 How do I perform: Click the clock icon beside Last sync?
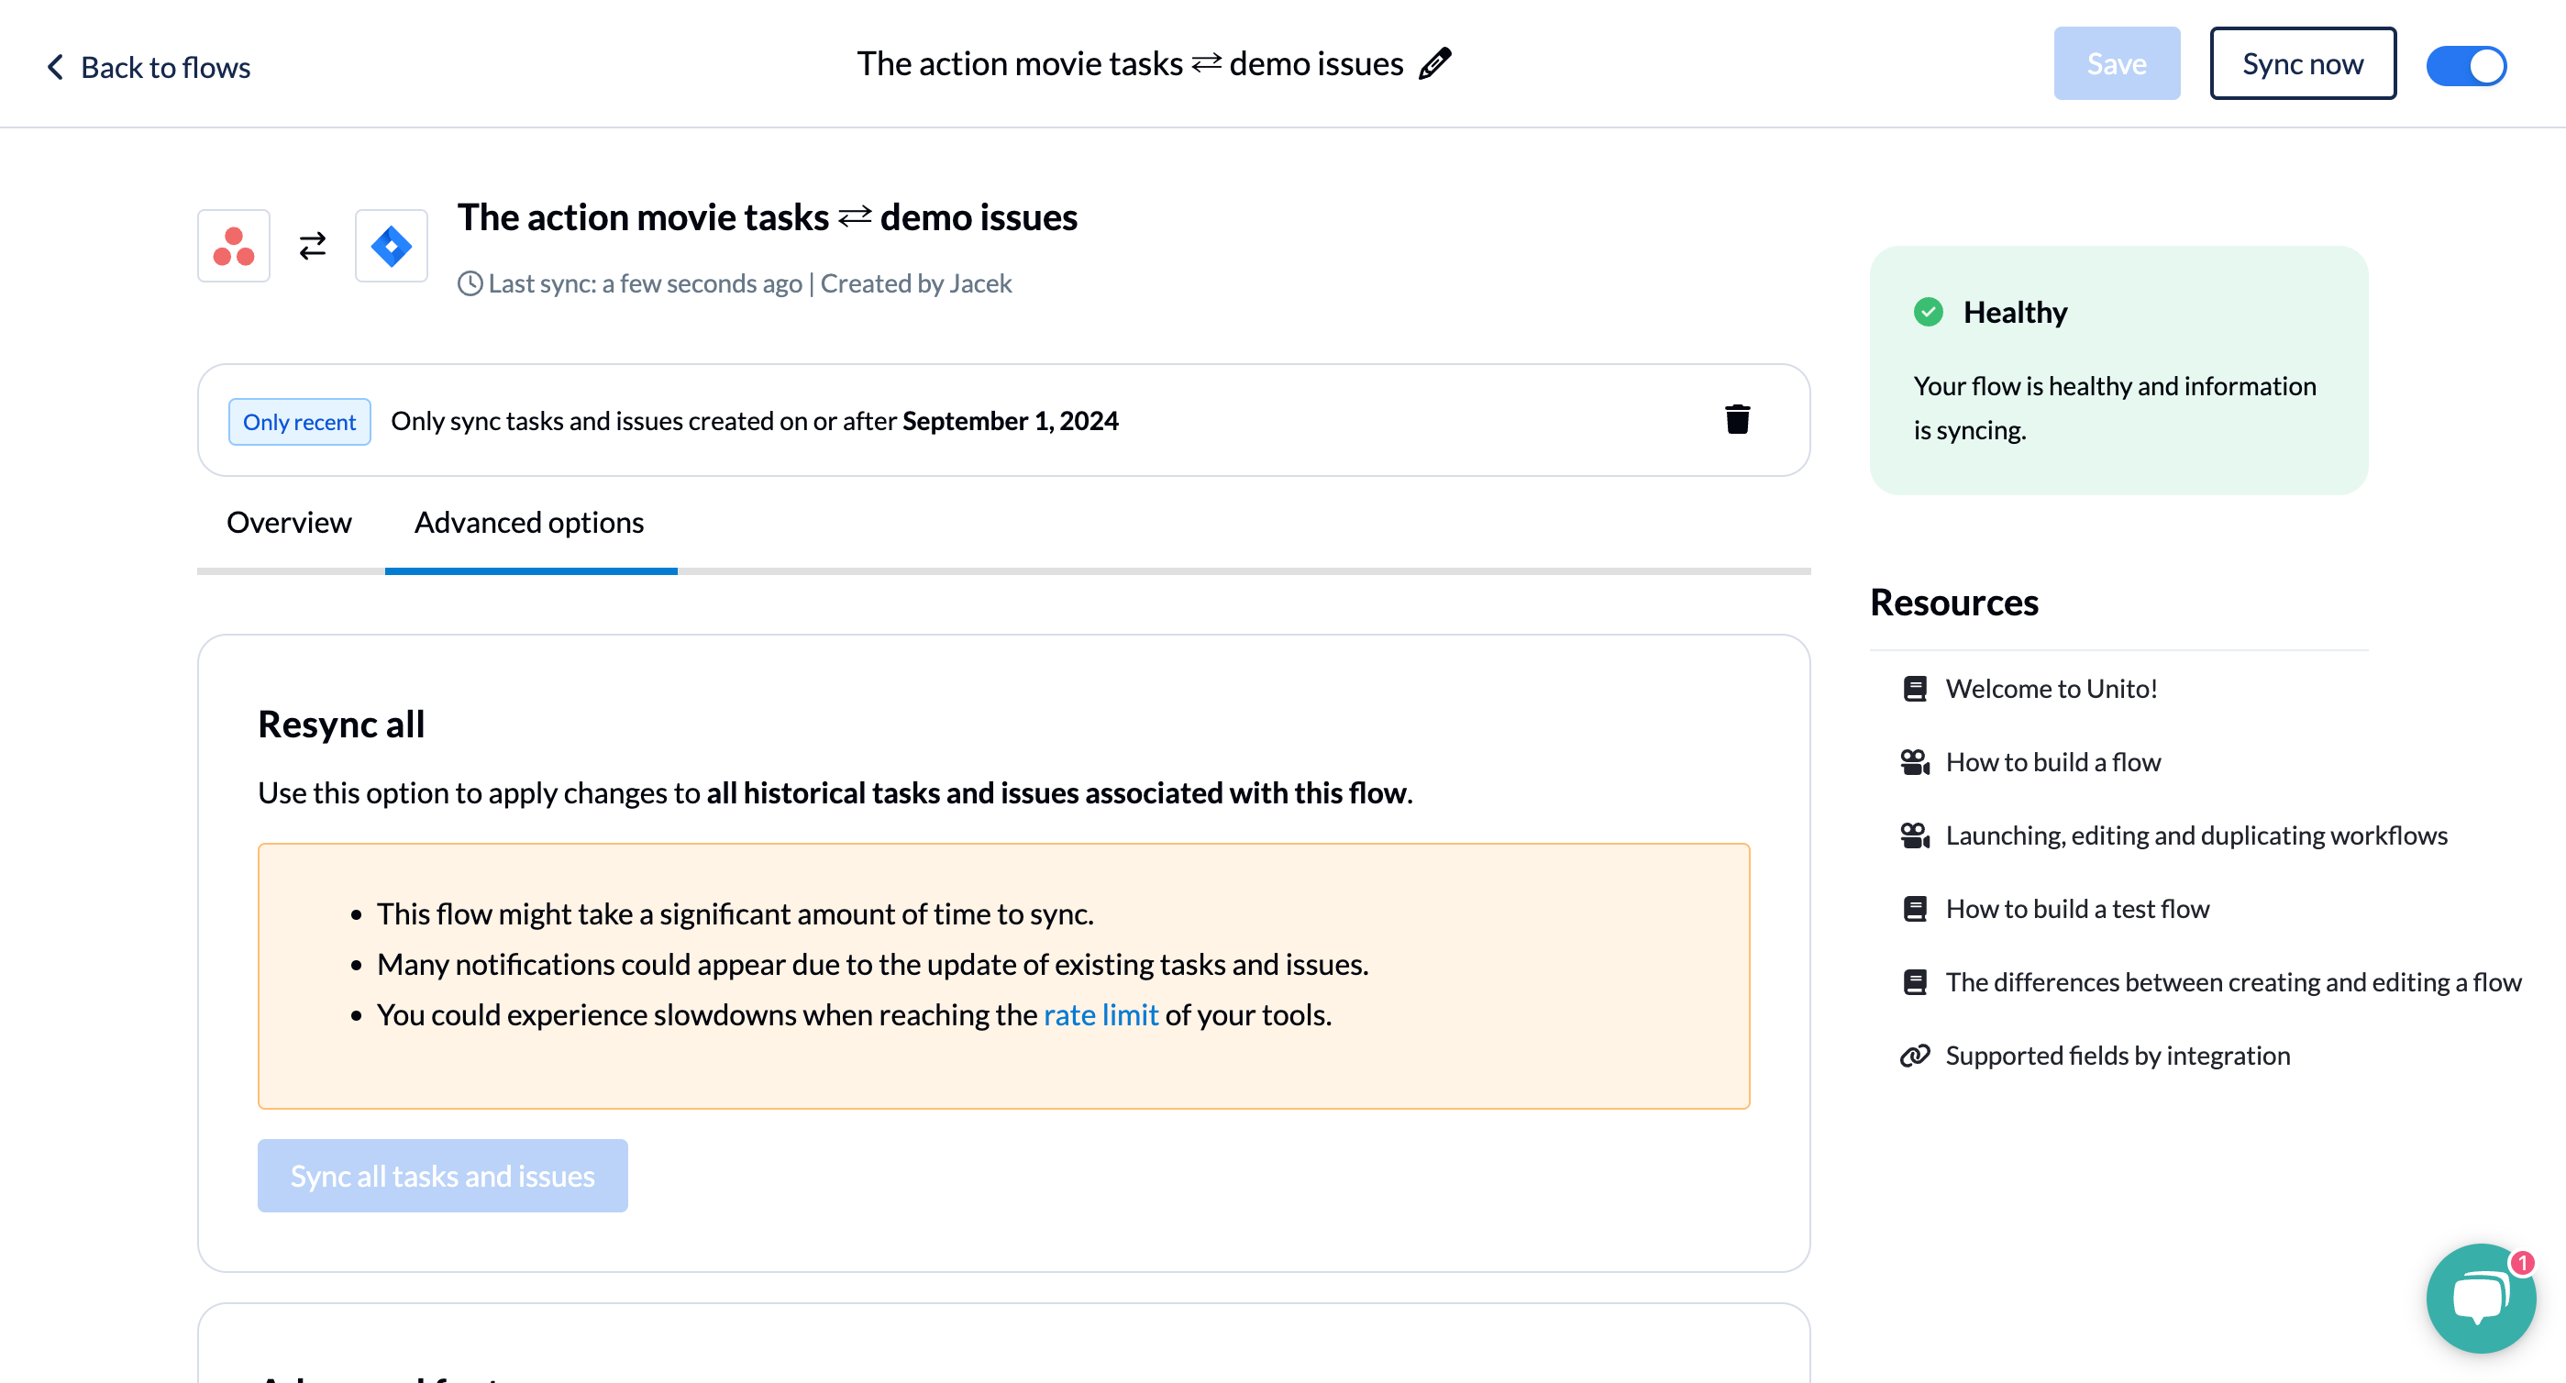pyautogui.click(x=470, y=284)
